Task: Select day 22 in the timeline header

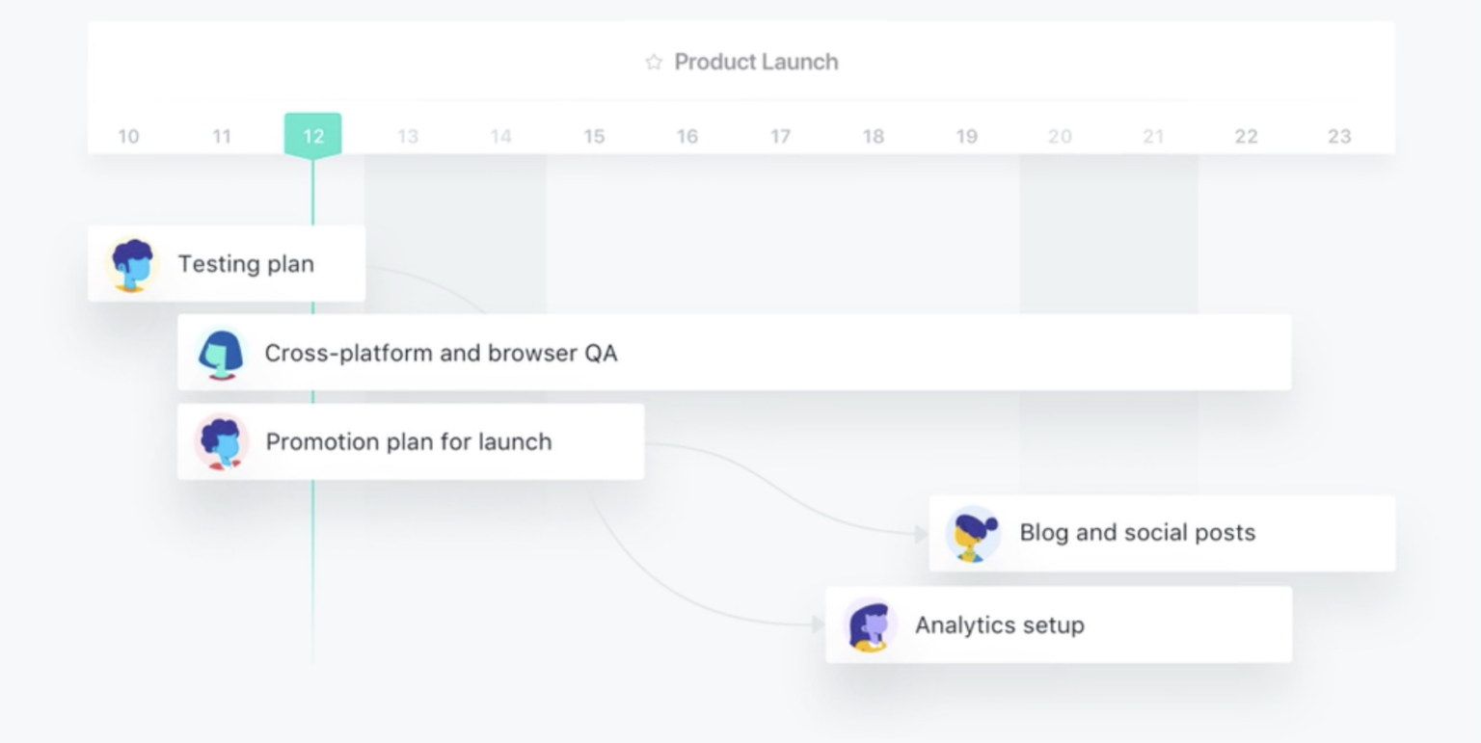Action: coord(1246,137)
